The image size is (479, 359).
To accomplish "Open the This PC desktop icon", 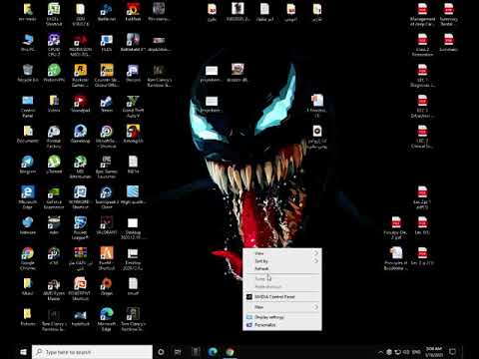I will 28,43.
